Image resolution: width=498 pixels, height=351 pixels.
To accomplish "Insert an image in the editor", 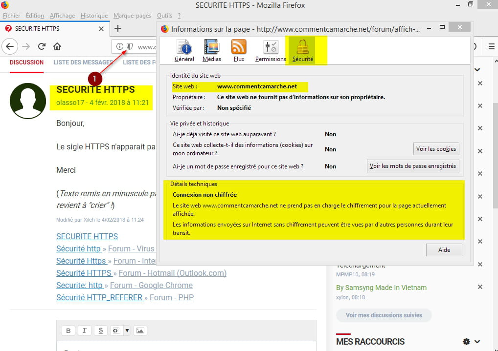I will coord(140,330).
